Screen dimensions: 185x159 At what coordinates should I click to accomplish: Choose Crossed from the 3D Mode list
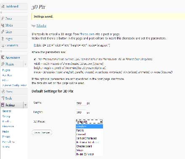pyautogui.click(x=90, y=134)
